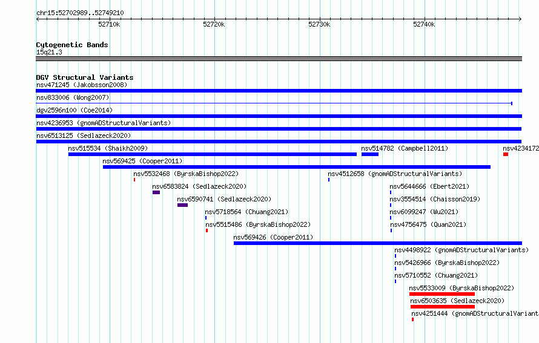Open nsv6513125 (Sedlazeck2020) label
The image size is (539, 343).
click(x=84, y=136)
